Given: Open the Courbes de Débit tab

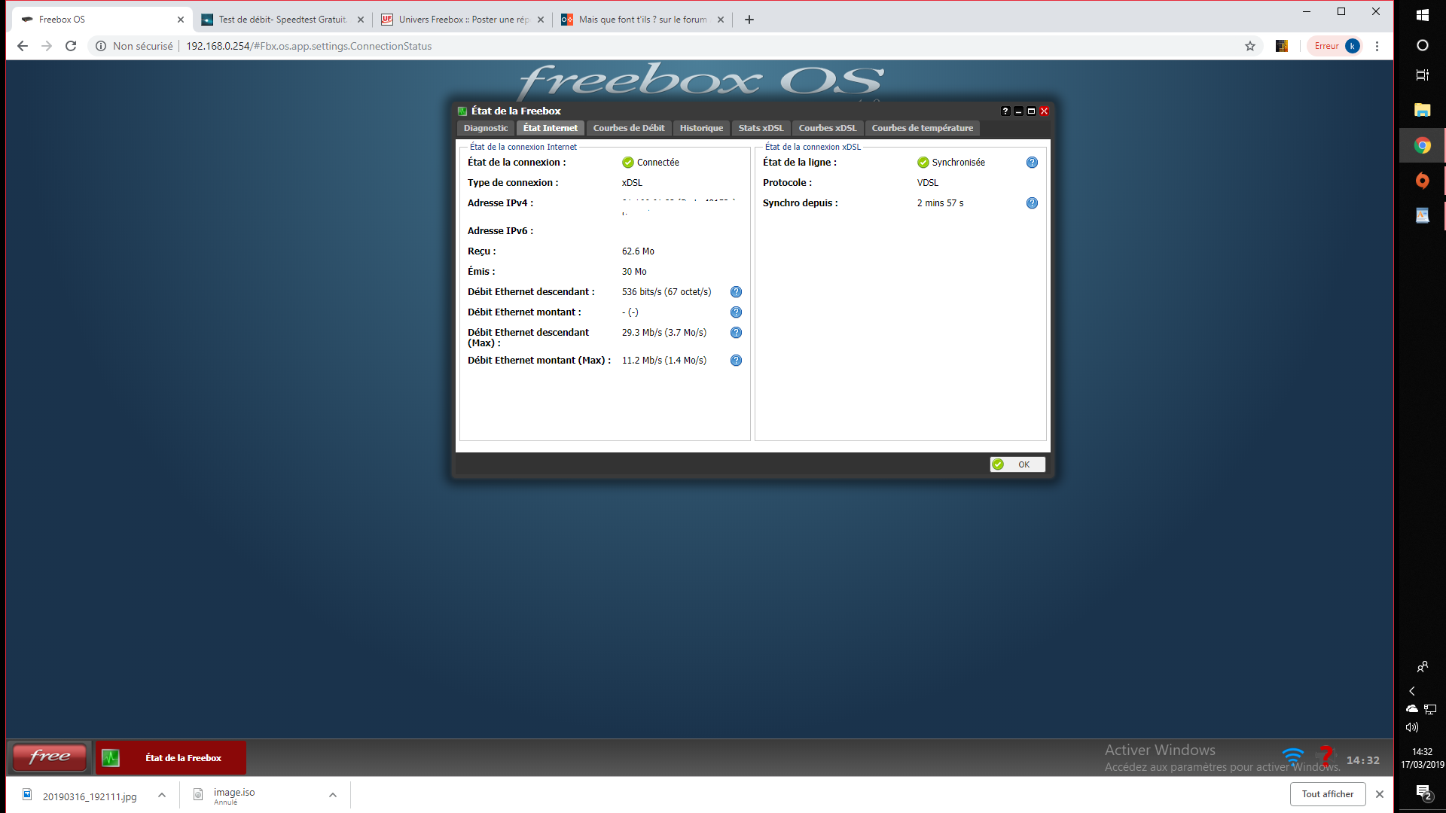Looking at the screenshot, I should point(629,128).
